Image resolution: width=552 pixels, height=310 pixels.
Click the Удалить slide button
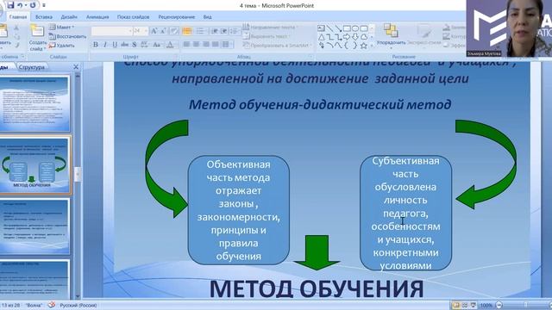pyautogui.click(x=62, y=46)
